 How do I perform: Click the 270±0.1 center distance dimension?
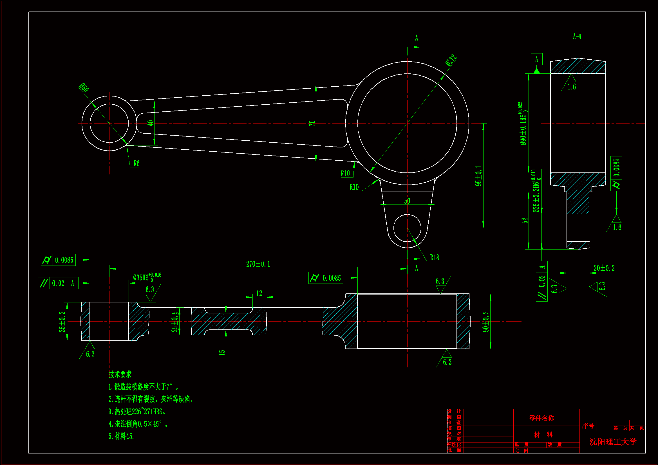click(258, 264)
